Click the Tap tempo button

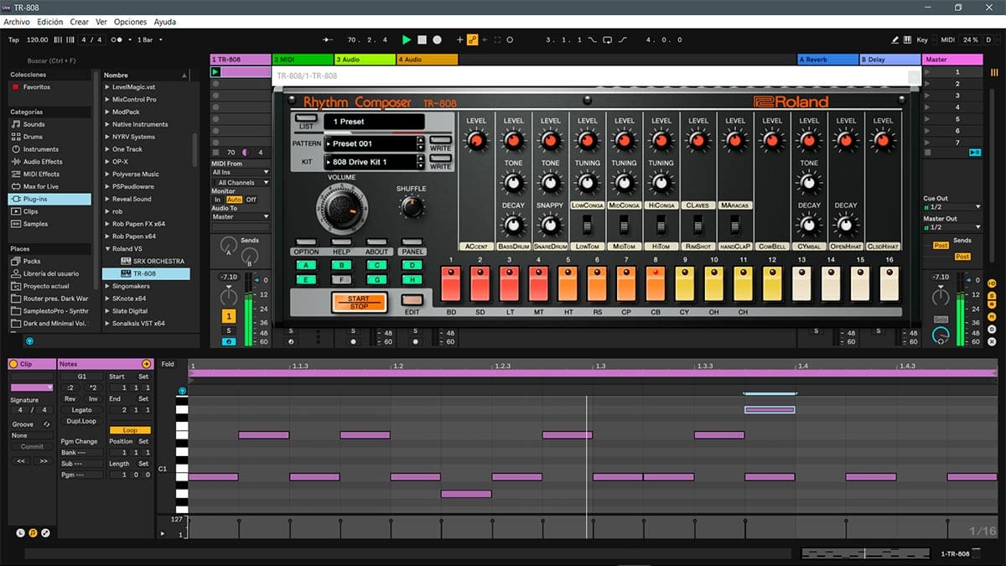coord(13,39)
